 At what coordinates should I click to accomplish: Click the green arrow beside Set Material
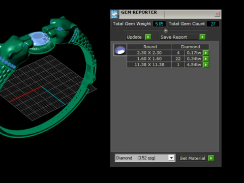coord(211,158)
